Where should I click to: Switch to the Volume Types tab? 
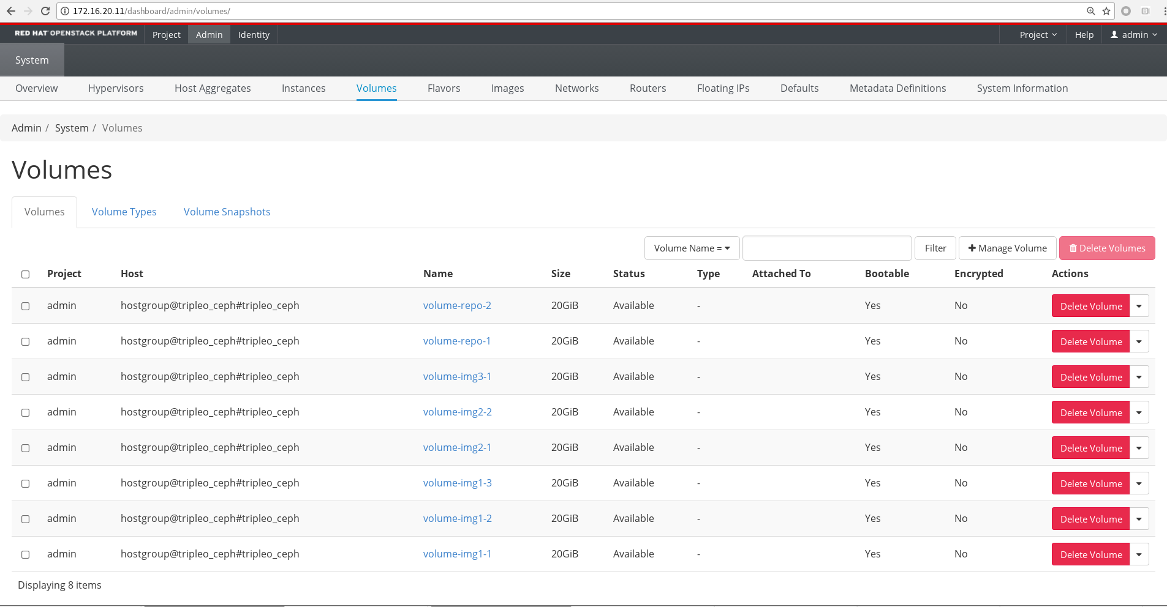pyautogui.click(x=124, y=212)
